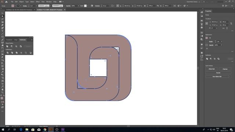The image size is (235, 132).
Task: Open the Effects fx icon in Appearance
Action: coord(207,49)
